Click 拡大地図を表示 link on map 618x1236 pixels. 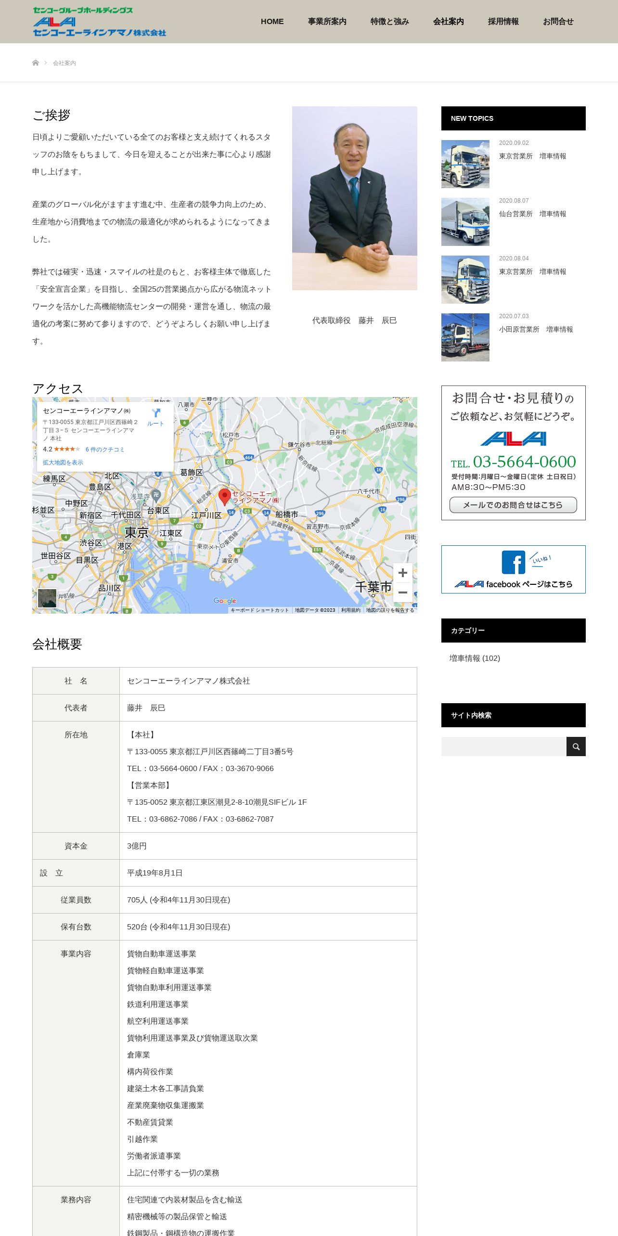63,463
